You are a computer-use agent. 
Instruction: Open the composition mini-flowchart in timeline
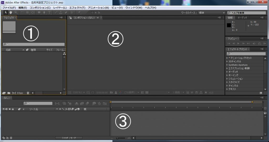pos(57,103)
